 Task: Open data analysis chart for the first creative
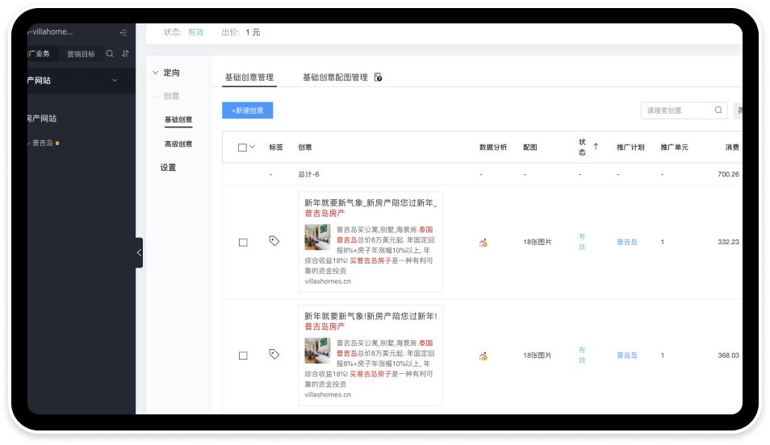pyautogui.click(x=483, y=243)
